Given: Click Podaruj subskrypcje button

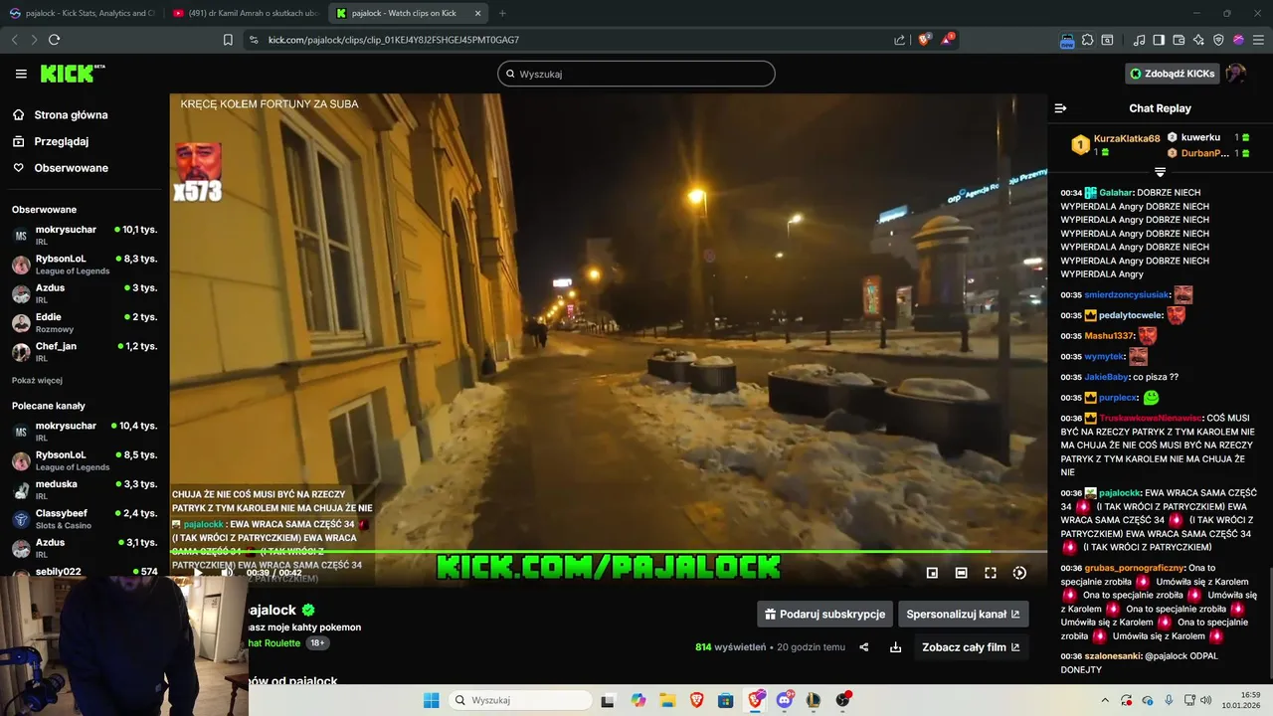Looking at the screenshot, I should (x=824, y=614).
